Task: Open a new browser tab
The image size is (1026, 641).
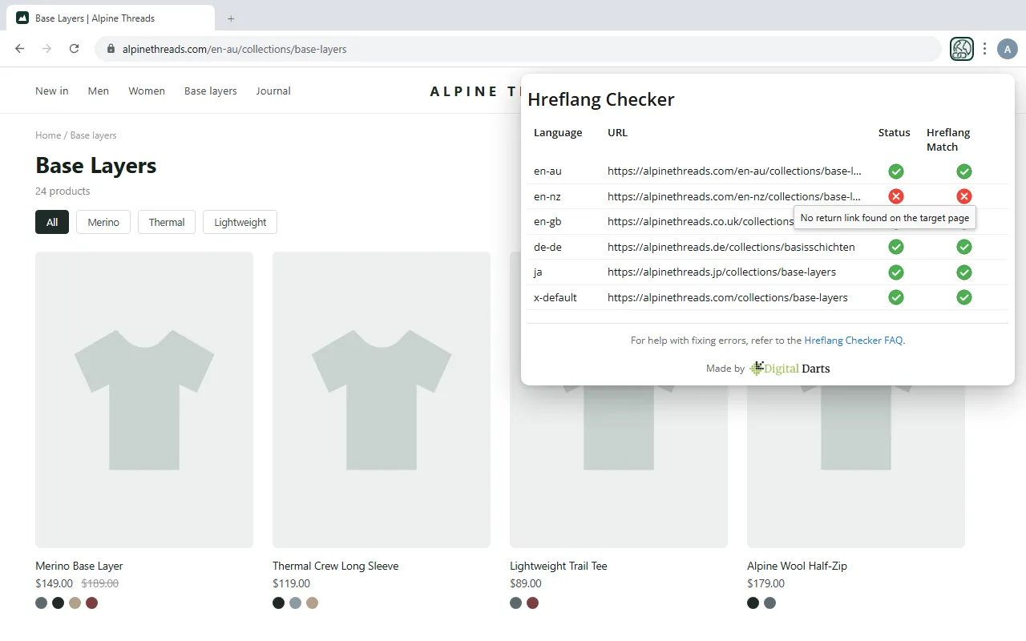Action: click(231, 18)
